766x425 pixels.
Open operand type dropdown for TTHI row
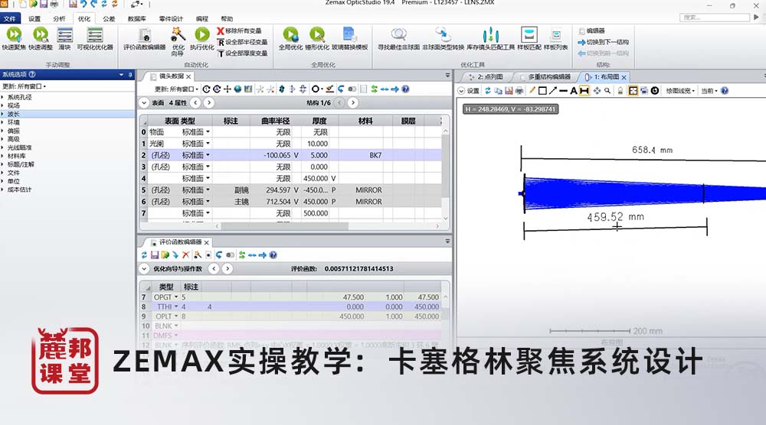(176, 307)
